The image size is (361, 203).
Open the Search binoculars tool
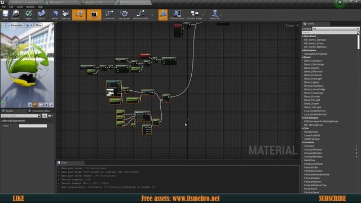[41, 15]
